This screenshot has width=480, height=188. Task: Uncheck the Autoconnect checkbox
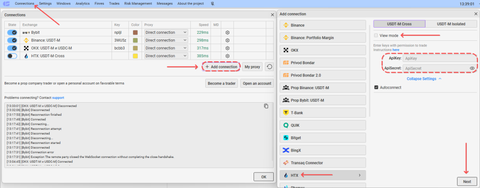click(376, 88)
